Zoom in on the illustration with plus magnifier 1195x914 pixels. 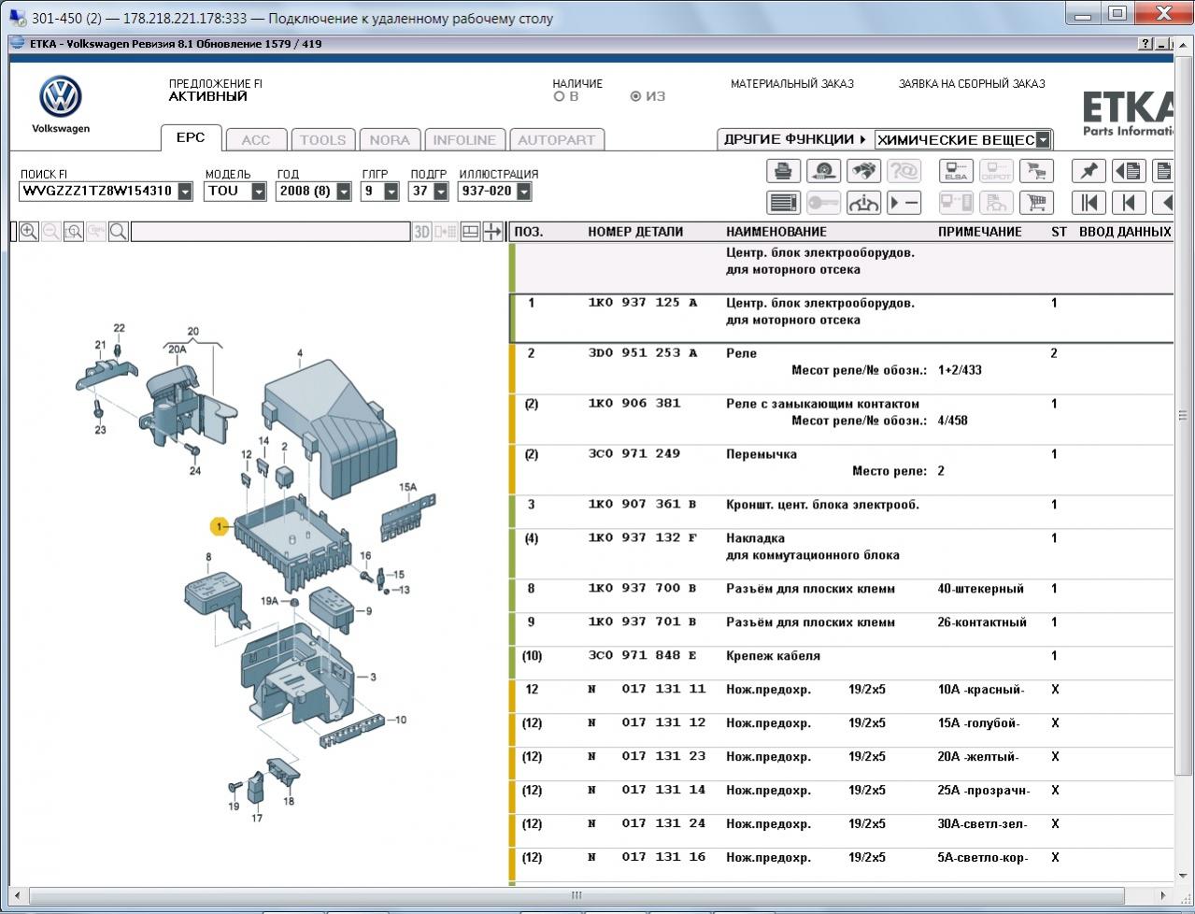[x=29, y=232]
